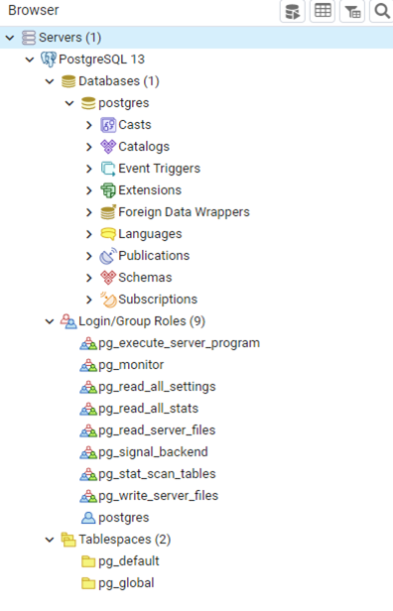The height and width of the screenshot is (611, 393).
Task: Click the Extensions node icon
Action: click(108, 190)
